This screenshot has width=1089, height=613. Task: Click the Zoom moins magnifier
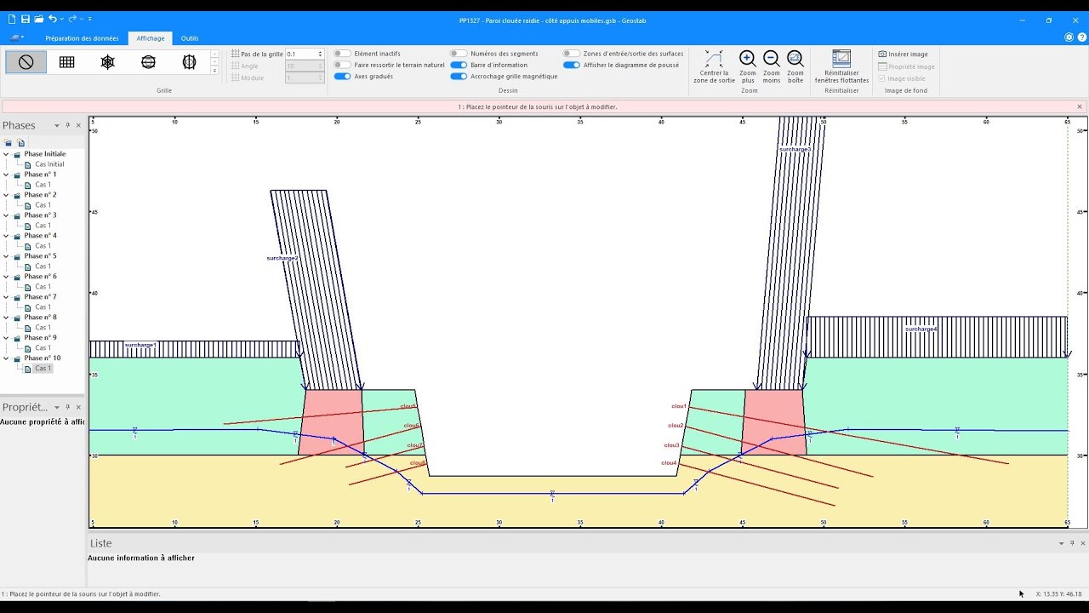point(771,59)
